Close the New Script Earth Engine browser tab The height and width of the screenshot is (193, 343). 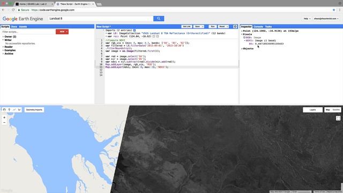coord(93,4)
